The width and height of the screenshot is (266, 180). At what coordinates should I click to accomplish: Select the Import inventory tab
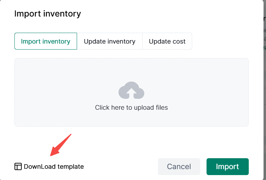tap(46, 41)
